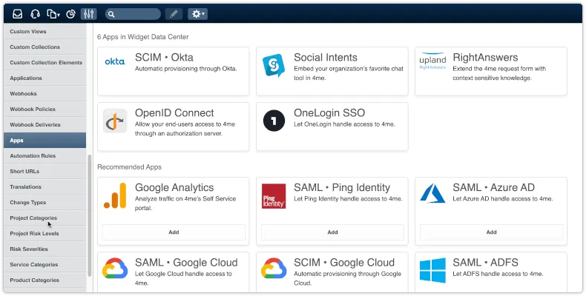Click the search field in the toolbar
The image size is (586, 296).
(133, 14)
